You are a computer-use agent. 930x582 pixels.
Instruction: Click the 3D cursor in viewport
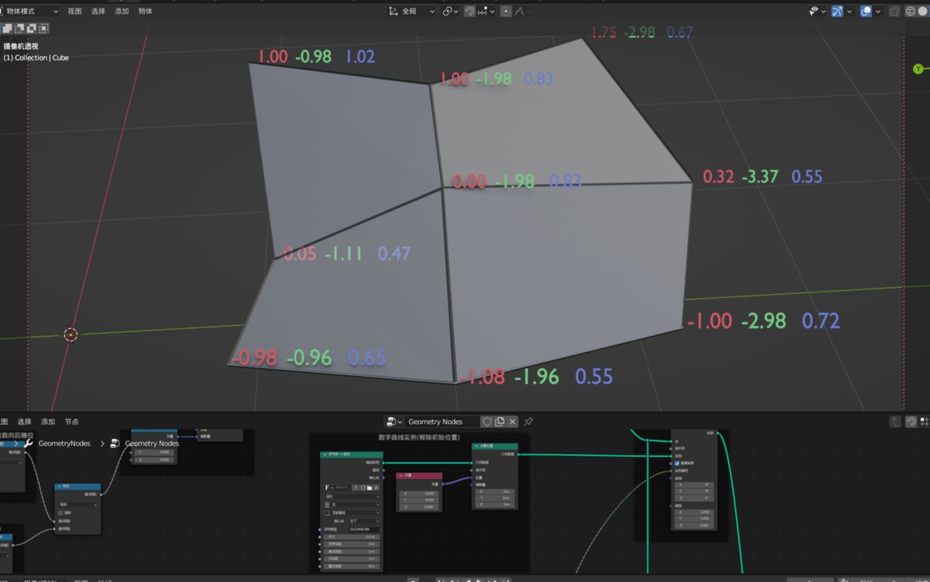(x=71, y=334)
